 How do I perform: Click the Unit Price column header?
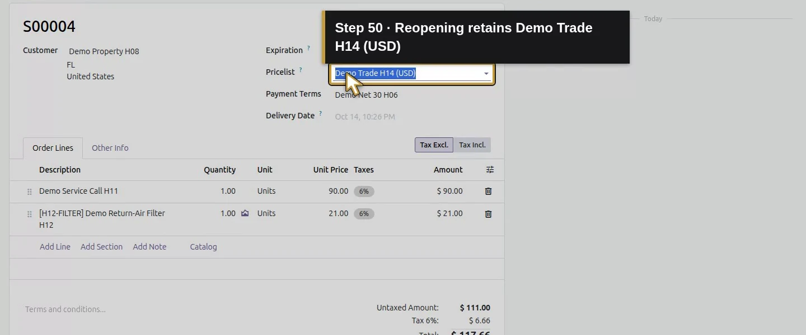tap(330, 170)
